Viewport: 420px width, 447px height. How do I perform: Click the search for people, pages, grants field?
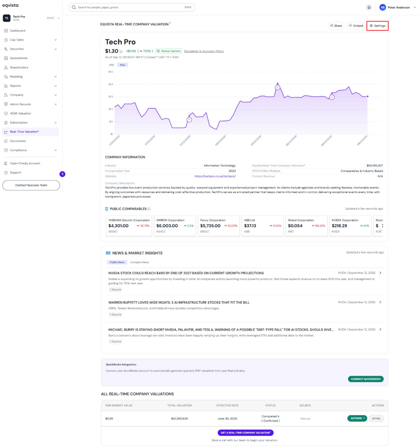pyautogui.click(x=132, y=8)
